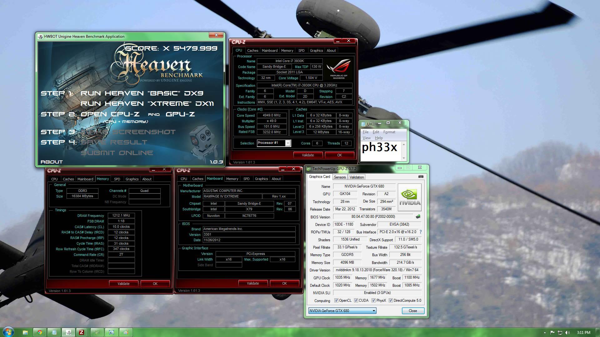Show hidden tray icons arrow
The height and width of the screenshot is (337, 600).
click(545, 333)
